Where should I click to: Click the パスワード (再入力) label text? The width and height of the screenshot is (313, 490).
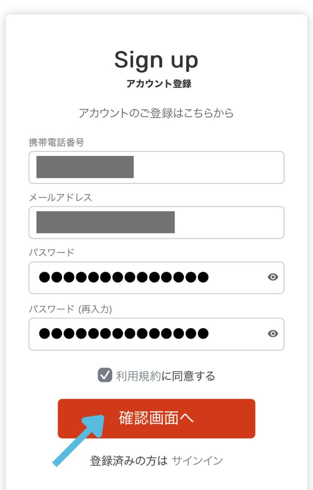click(70, 309)
